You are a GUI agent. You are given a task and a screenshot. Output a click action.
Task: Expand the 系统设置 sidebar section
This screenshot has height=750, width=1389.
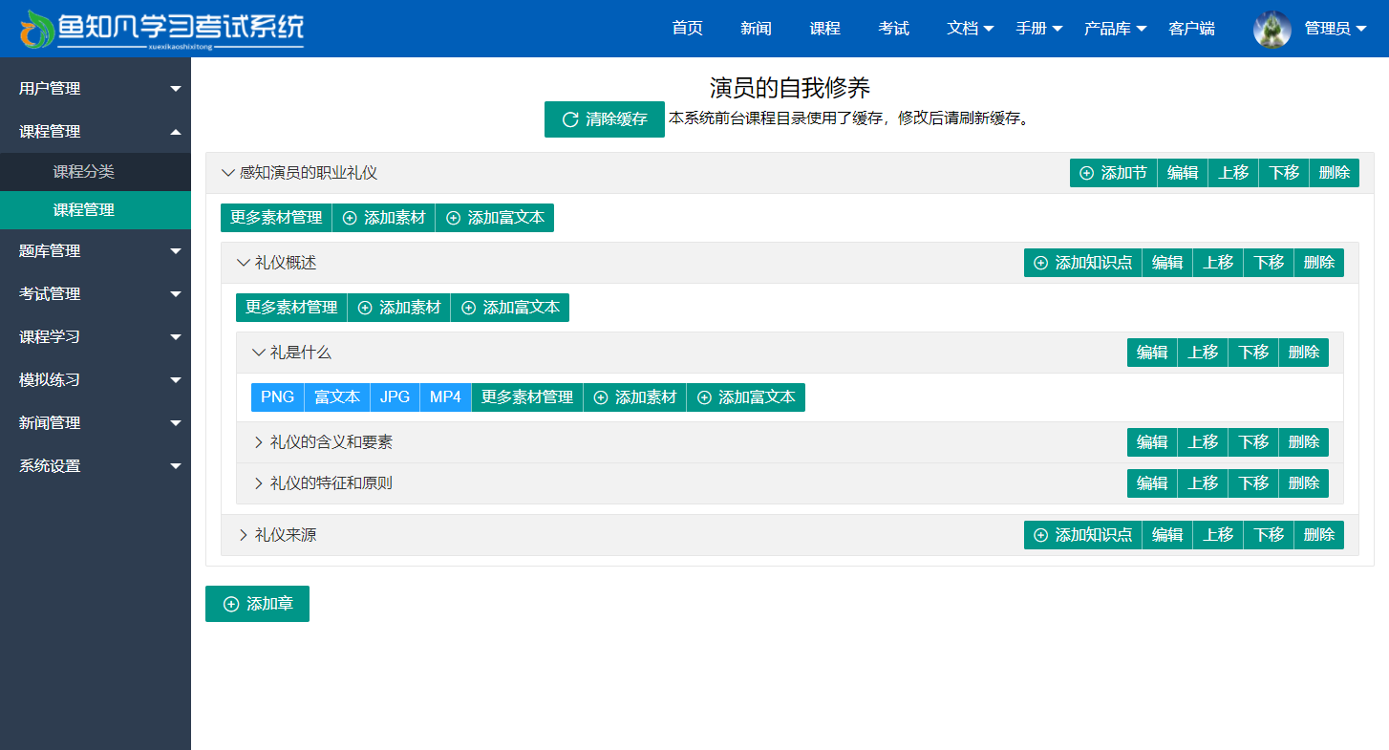pyautogui.click(x=96, y=466)
